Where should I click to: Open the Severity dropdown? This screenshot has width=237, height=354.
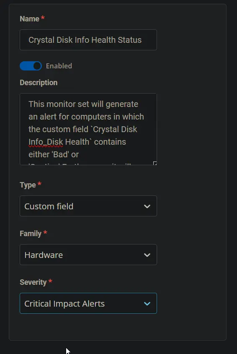88,303
